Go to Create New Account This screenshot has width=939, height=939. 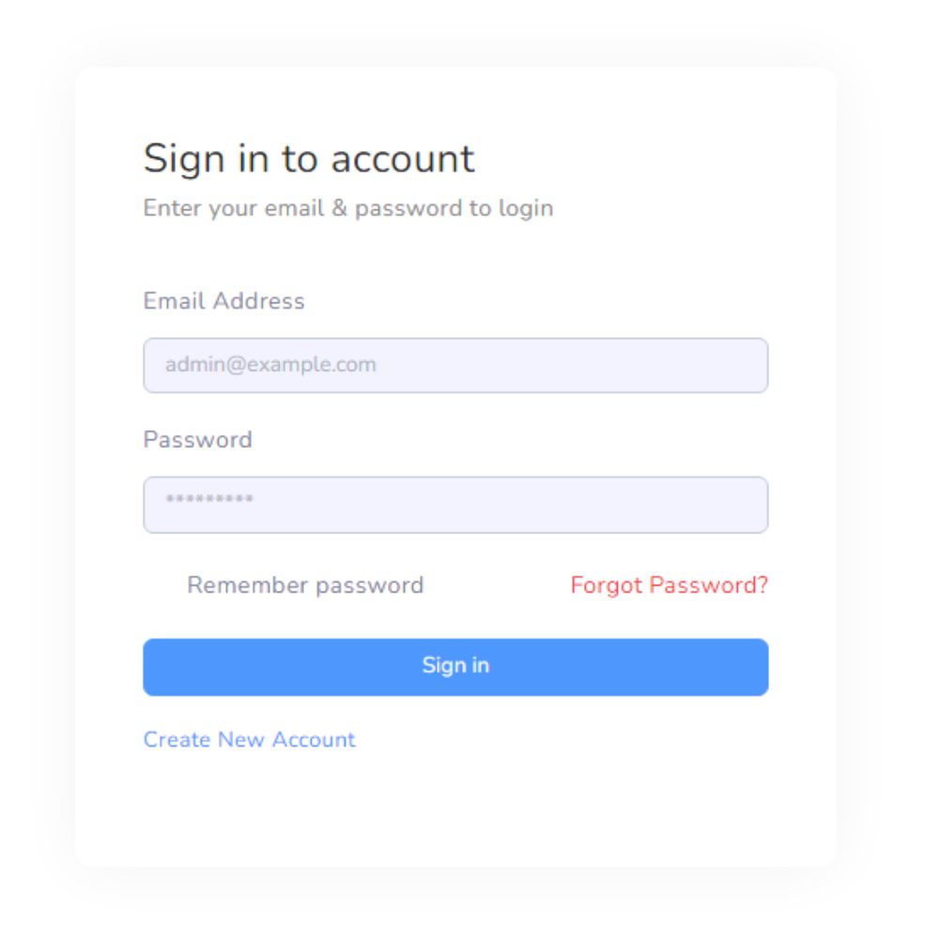pyautogui.click(x=249, y=740)
